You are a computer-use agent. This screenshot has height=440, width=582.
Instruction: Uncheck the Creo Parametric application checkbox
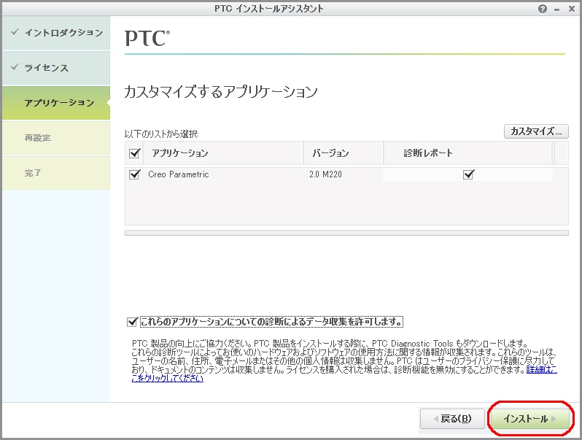[134, 174]
